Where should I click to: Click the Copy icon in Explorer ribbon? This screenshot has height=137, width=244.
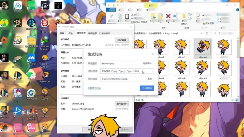(x=120, y=16)
